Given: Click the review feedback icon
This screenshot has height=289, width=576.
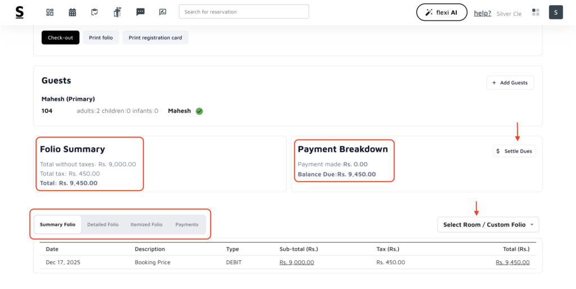Looking at the screenshot, I should pyautogui.click(x=163, y=12).
